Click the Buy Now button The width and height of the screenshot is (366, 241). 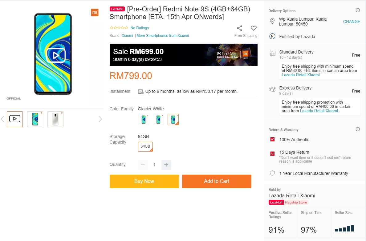point(144,181)
